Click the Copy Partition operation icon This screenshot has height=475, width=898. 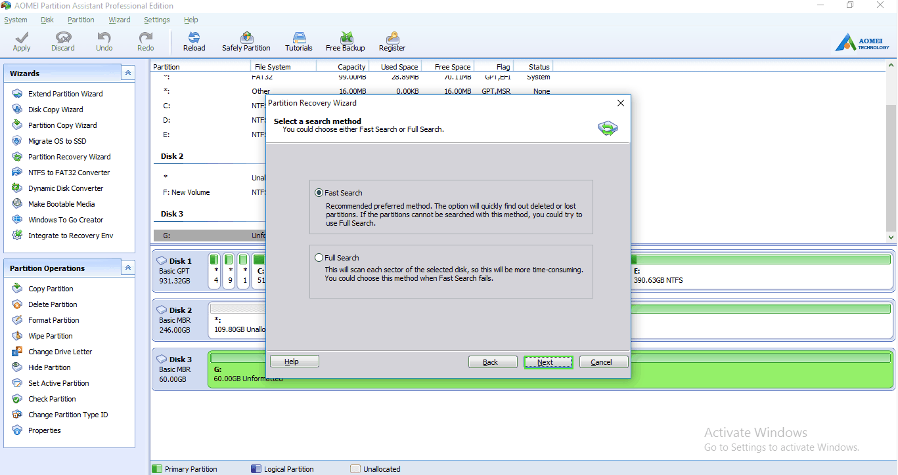[x=17, y=289]
